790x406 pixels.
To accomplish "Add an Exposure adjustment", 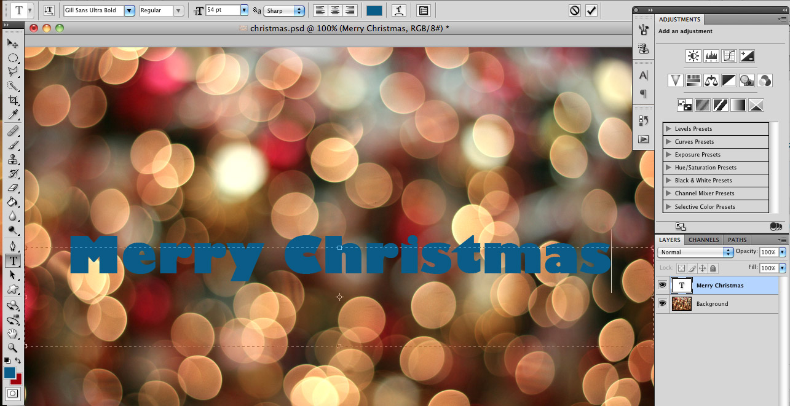I will click(x=747, y=57).
